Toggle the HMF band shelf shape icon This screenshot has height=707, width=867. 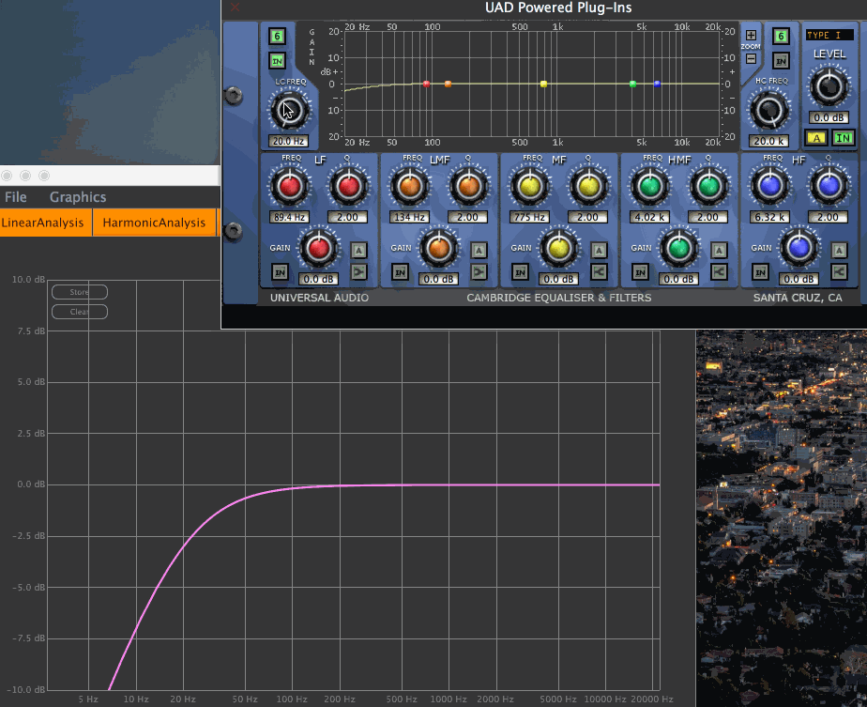click(719, 271)
